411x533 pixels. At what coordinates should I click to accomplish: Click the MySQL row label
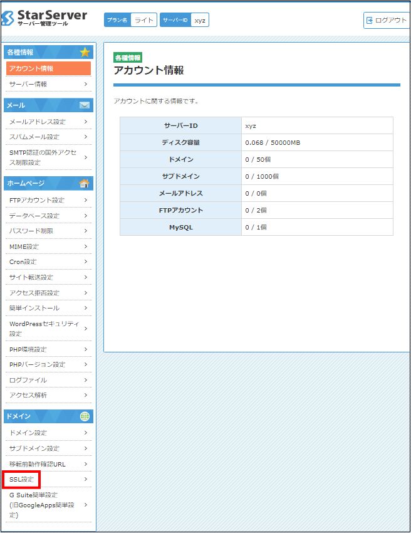tap(180, 228)
